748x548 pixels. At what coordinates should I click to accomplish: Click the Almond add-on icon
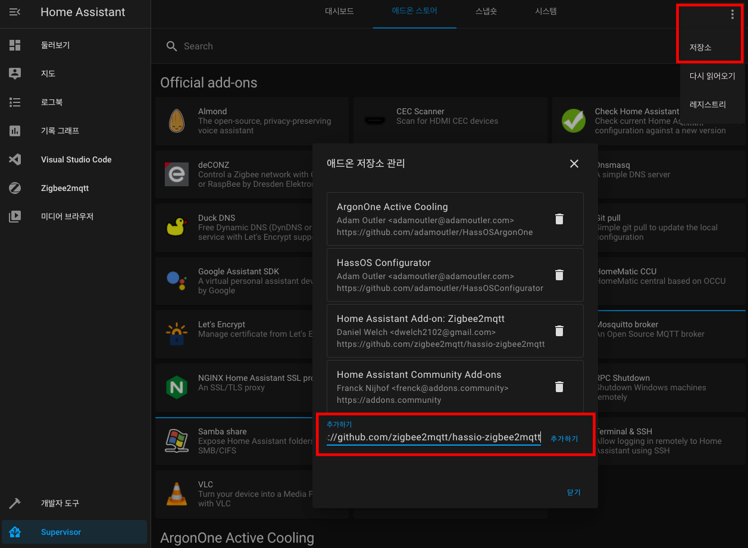pos(177,121)
